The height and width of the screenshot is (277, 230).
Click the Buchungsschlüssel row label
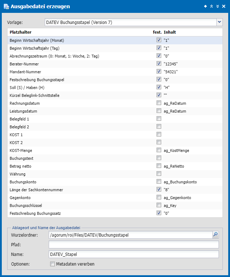point(26,206)
